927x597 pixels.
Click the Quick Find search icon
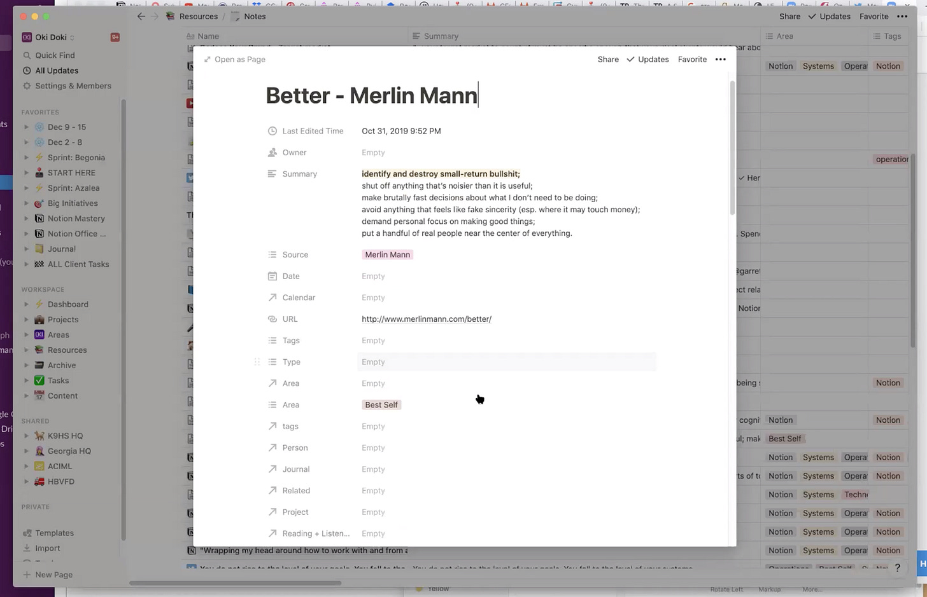tap(27, 55)
